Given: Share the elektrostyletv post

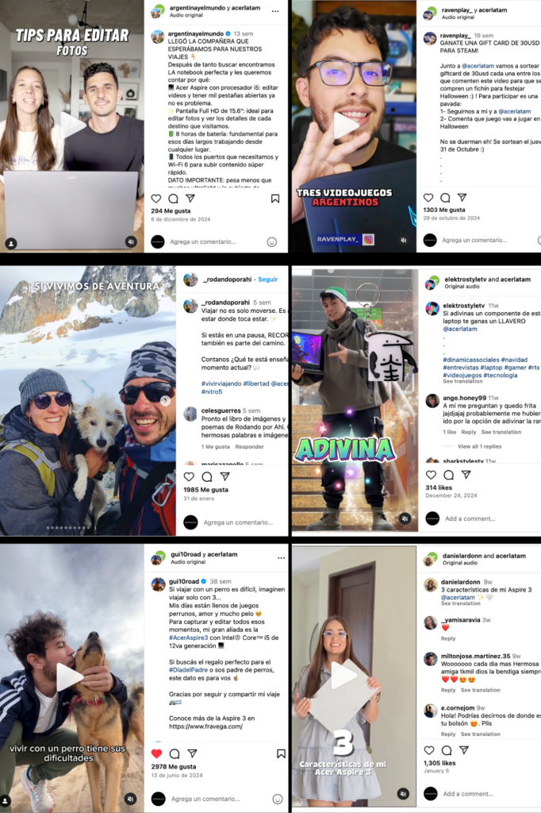Looking at the screenshot, I should tap(466, 475).
